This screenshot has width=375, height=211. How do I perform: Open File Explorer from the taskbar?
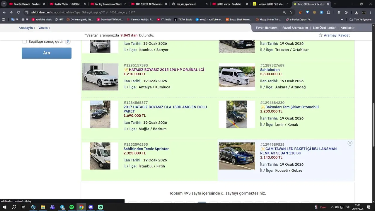click(43, 207)
